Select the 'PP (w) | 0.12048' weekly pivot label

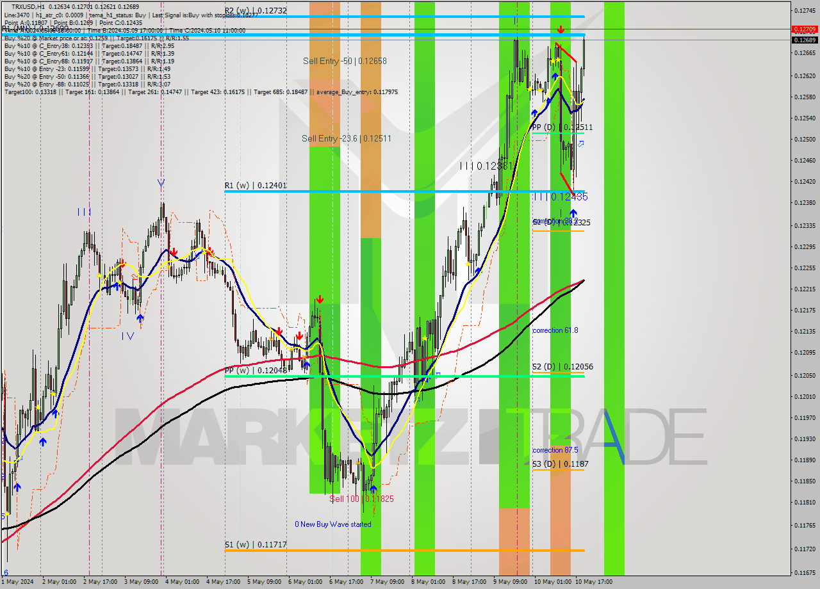click(256, 370)
